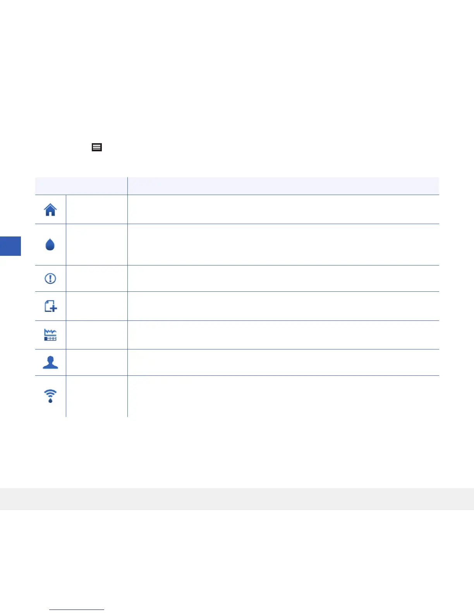Click the label cell beside the house icon
The width and height of the screenshot is (474, 613).
coord(97,209)
